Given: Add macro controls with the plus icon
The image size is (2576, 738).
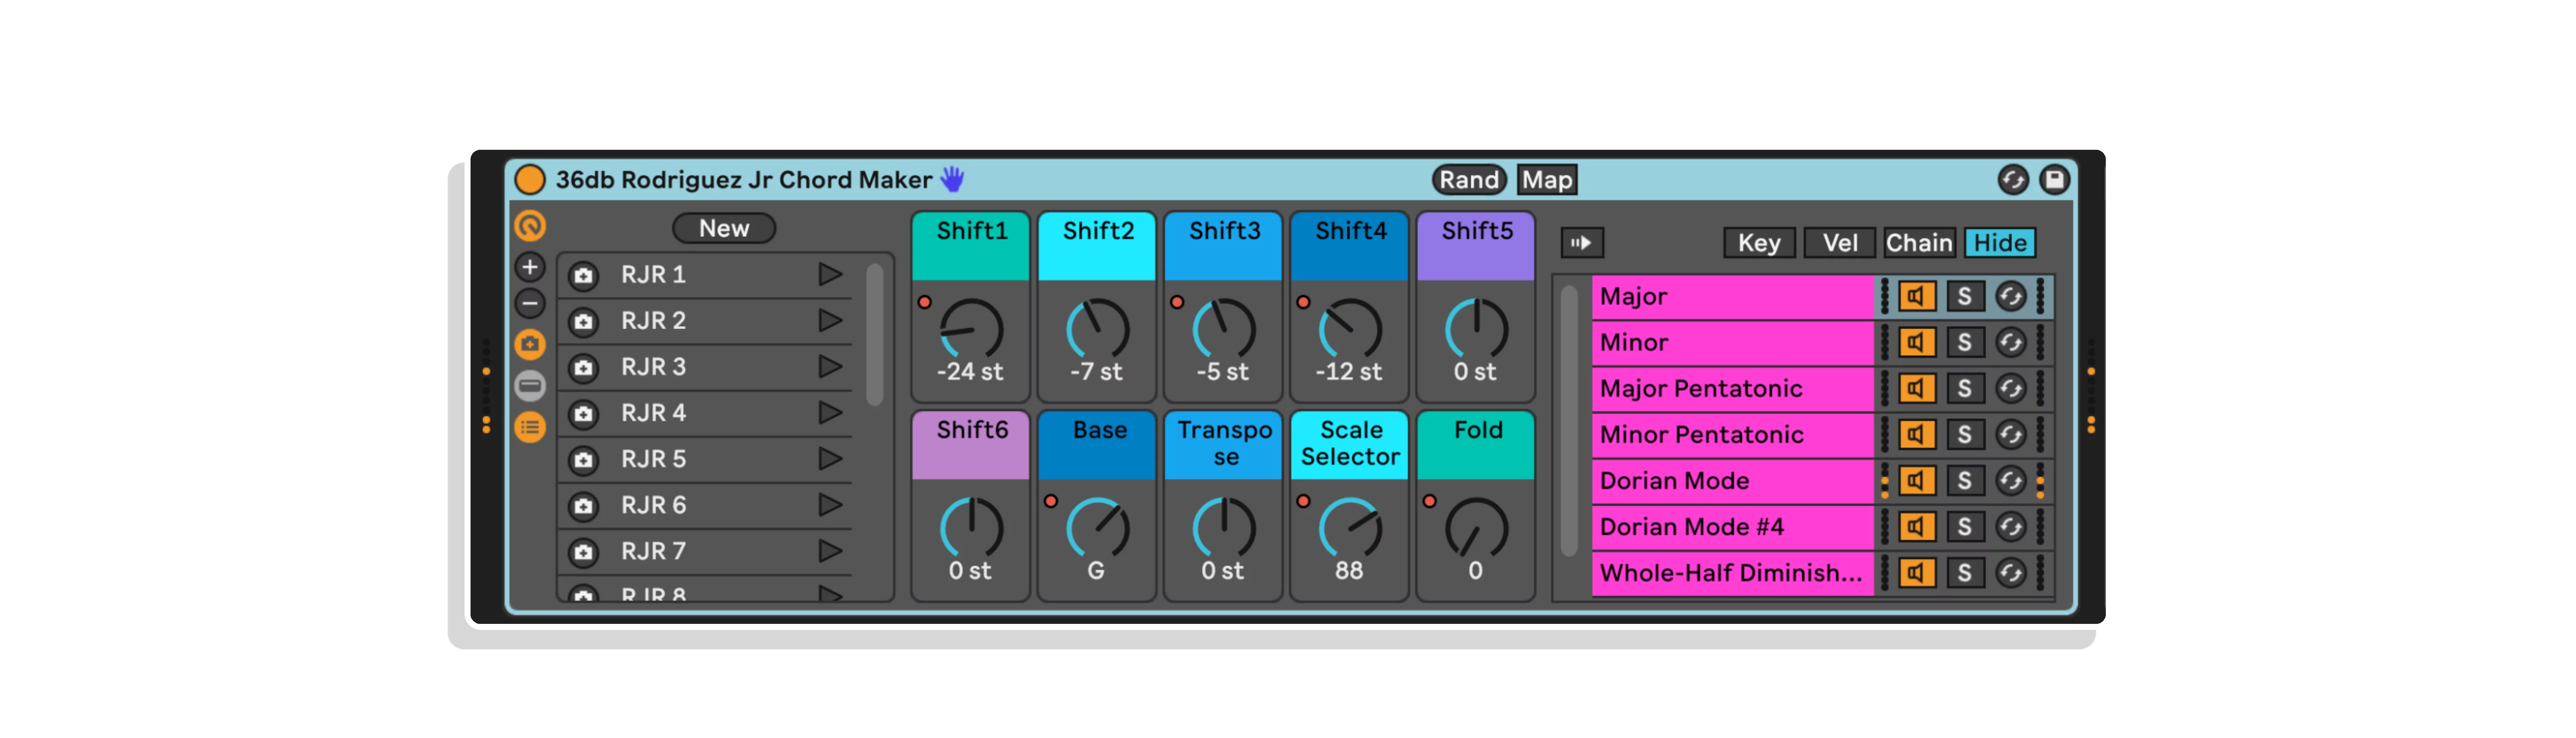Looking at the screenshot, I should point(530,267).
